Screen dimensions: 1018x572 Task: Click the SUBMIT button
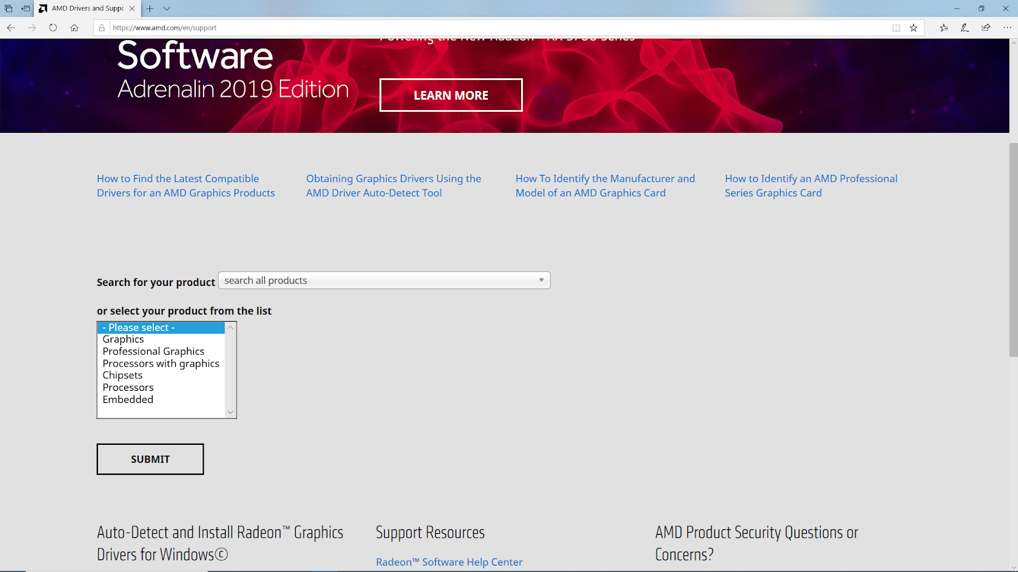coord(150,459)
